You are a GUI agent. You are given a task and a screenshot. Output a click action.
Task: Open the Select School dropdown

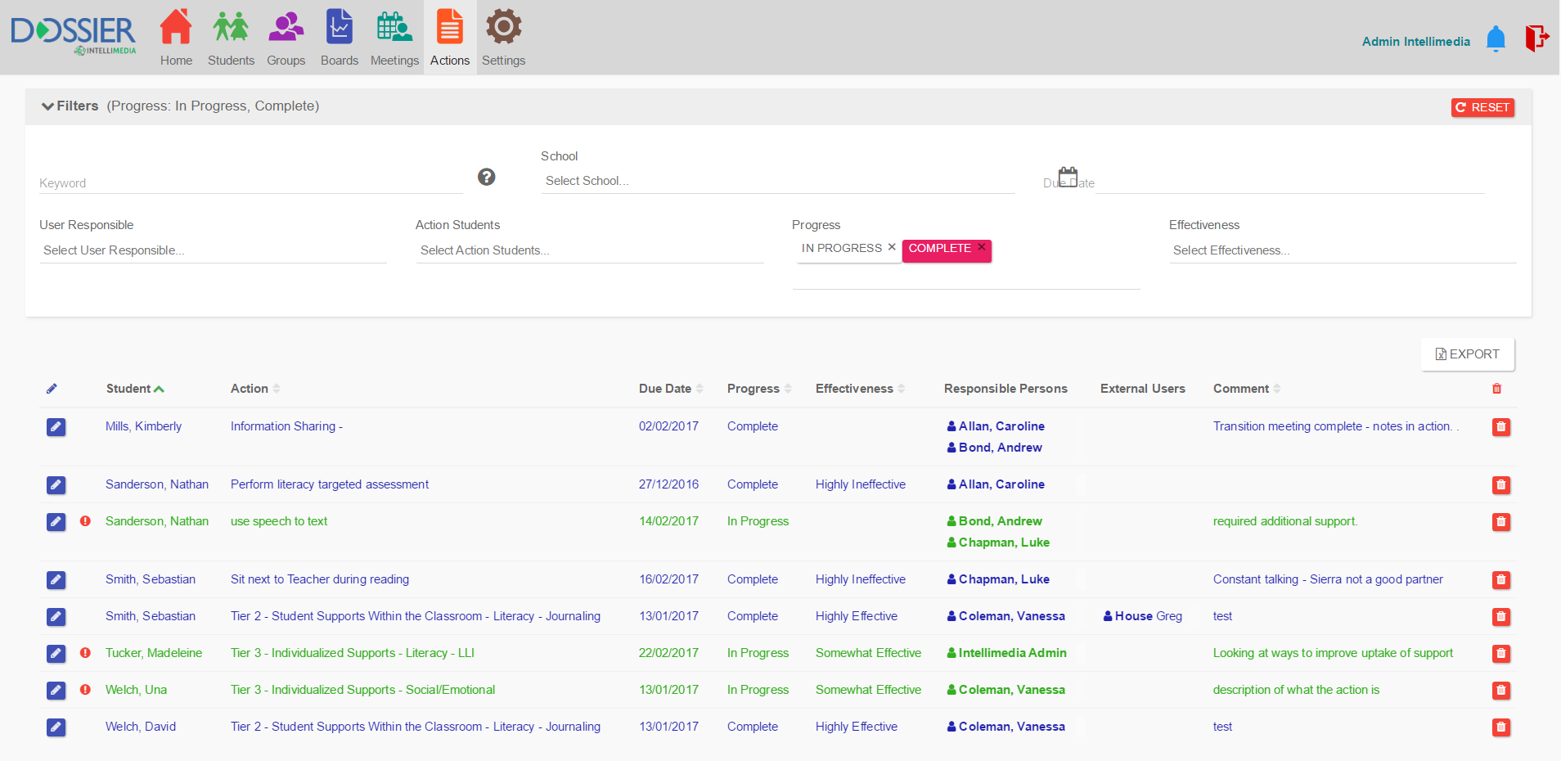point(777,181)
